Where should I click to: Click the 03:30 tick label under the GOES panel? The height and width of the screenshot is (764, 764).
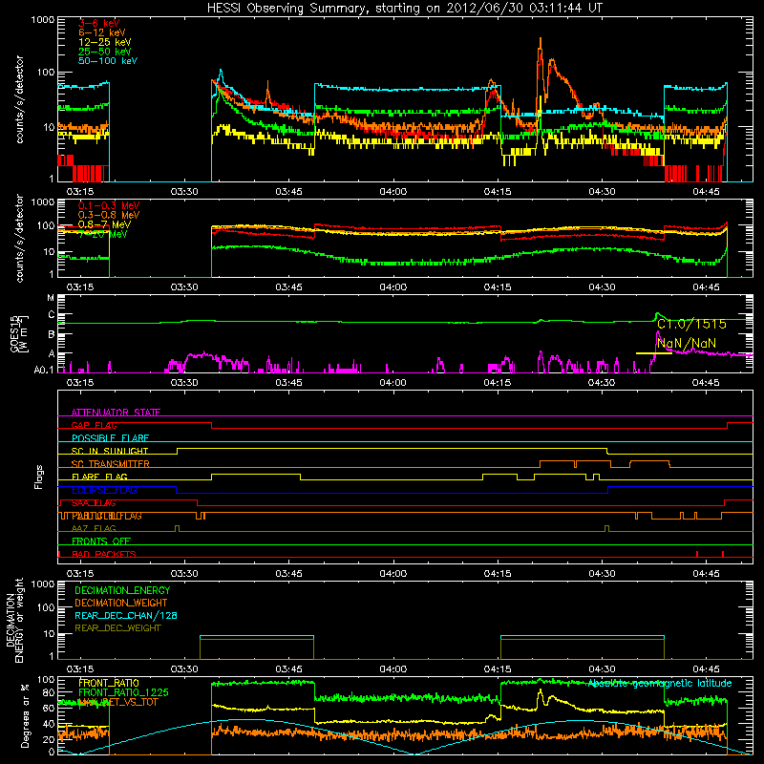point(184,383)
